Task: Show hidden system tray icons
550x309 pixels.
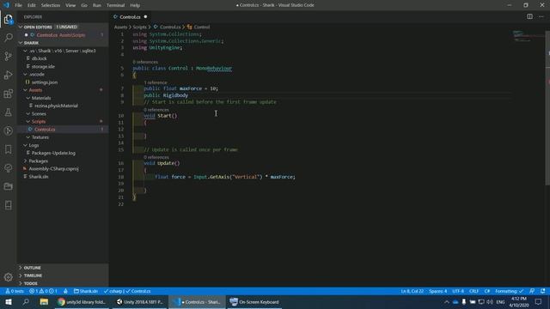Action: [x=447, y=302]
